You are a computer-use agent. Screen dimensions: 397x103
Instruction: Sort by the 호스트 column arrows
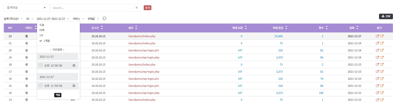(x=102, y=28)
